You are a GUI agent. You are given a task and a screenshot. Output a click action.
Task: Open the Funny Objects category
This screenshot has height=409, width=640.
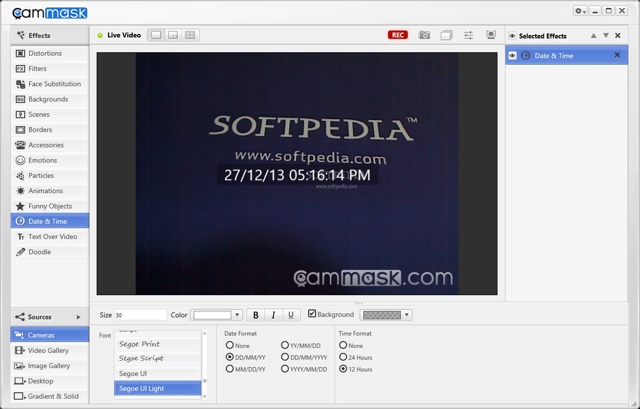click(x=50, y=206)
